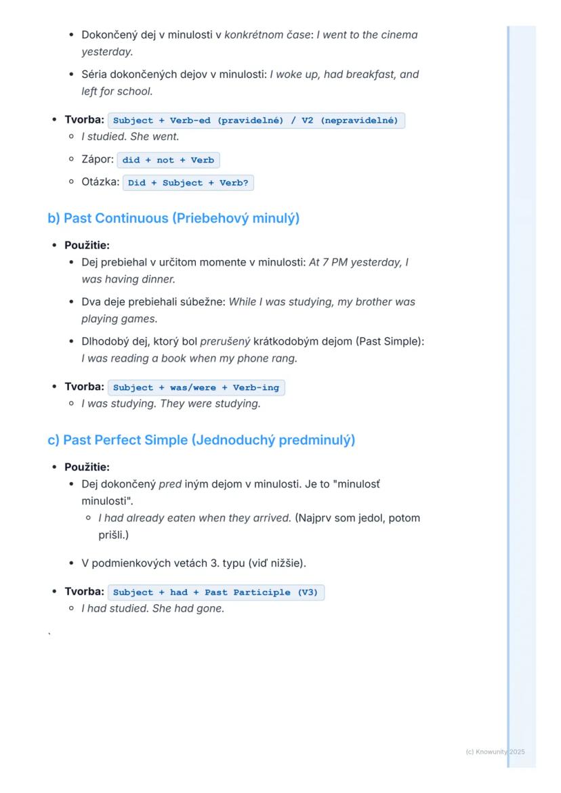Screen dimensions: 561x793
Task: Click the Past Continuous section heading
Action: pos(173,219)
